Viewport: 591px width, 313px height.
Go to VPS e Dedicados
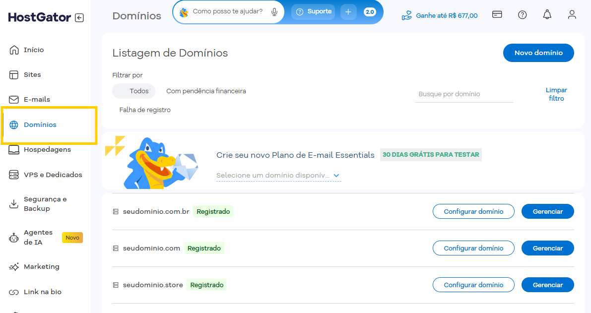pyautogui.click(x=53, y=175)
